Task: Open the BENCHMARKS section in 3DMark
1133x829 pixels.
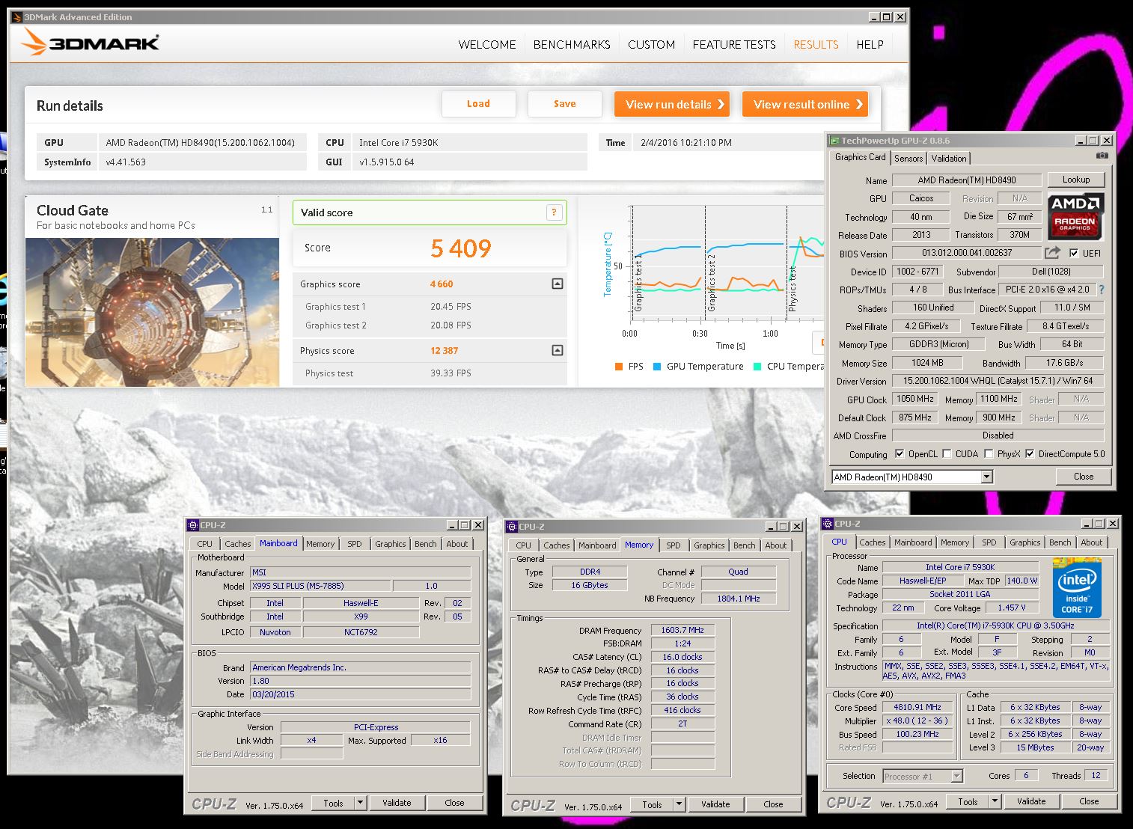Action: tap(572, 45)
